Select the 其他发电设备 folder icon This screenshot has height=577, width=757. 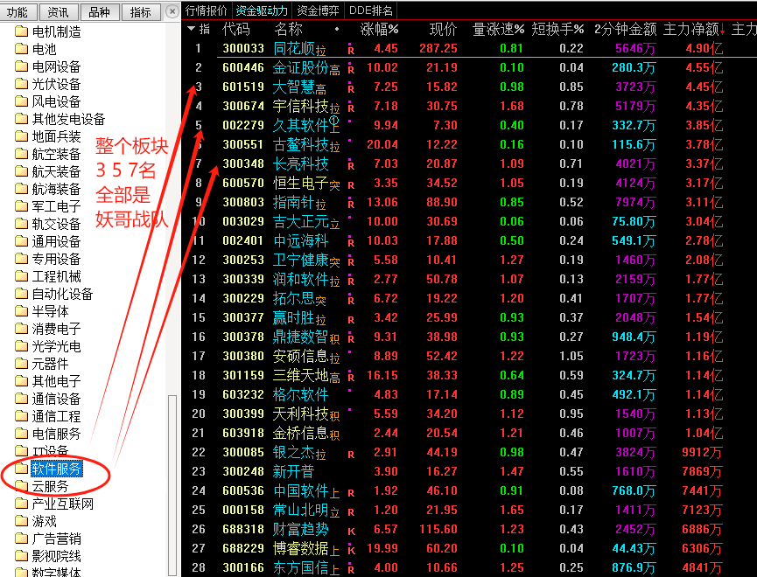pos(21,119)
